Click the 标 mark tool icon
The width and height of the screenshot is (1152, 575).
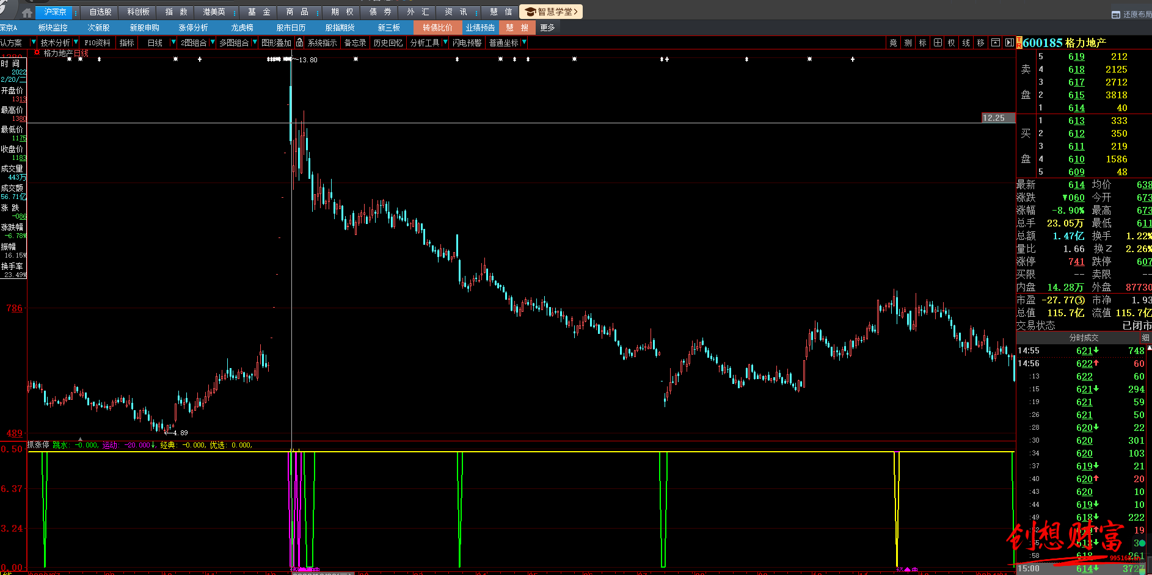pyautogui.click(x=922, y=43)
